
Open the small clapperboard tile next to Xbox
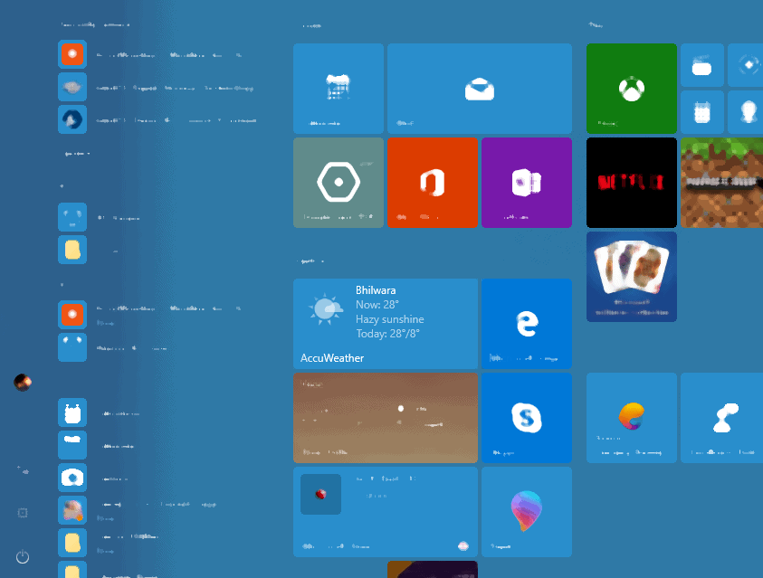[701, 65]
